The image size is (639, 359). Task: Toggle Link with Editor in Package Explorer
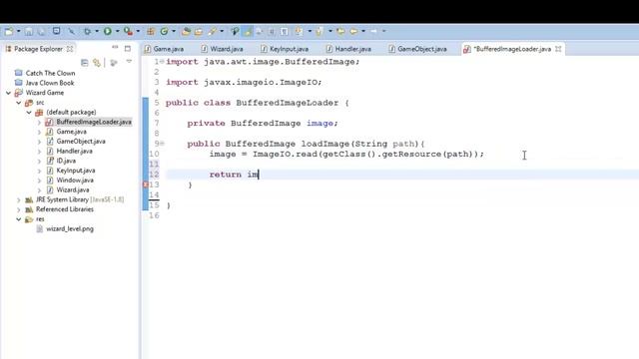97,63
